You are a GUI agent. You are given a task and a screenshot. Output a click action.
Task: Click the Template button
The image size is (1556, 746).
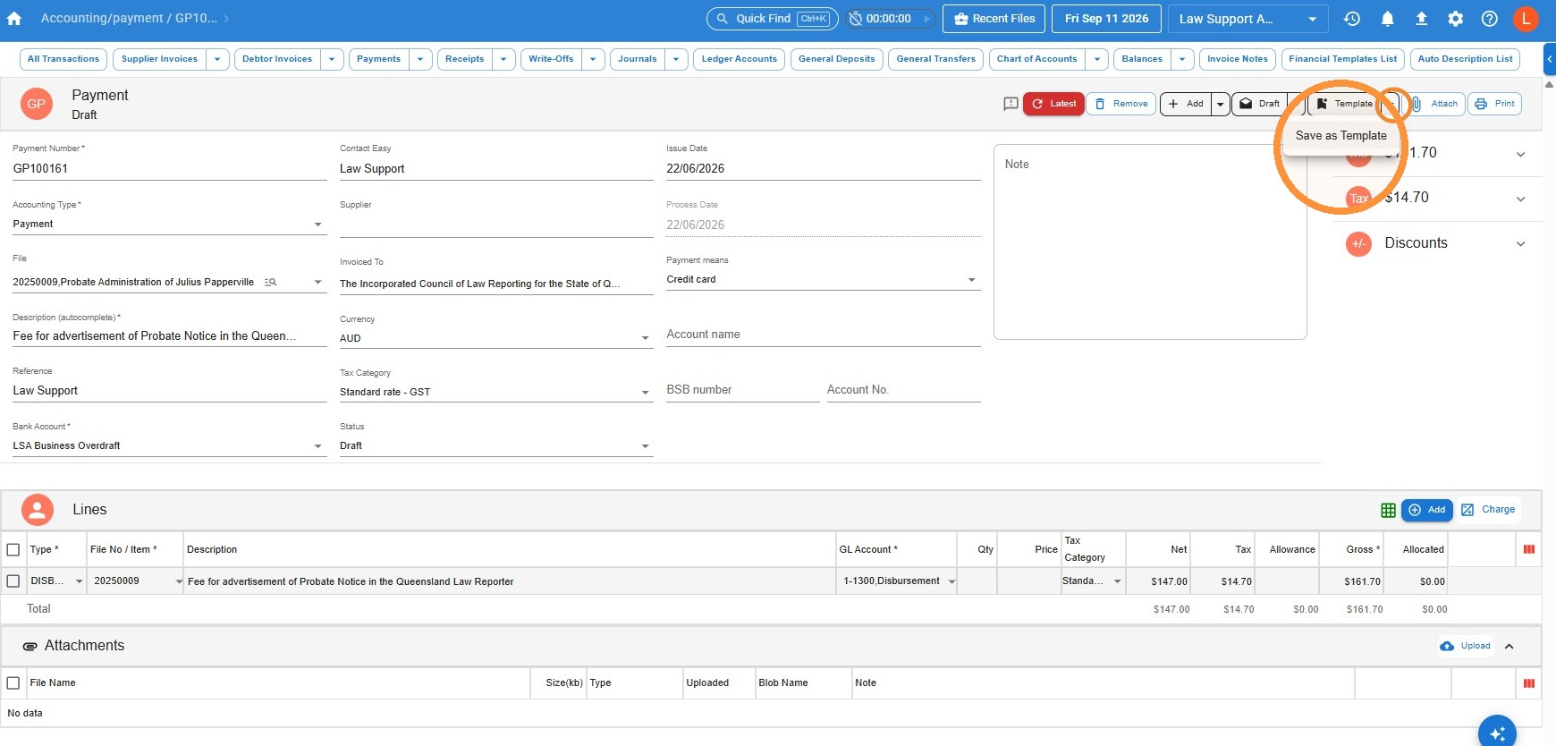tap(1345, 104)
